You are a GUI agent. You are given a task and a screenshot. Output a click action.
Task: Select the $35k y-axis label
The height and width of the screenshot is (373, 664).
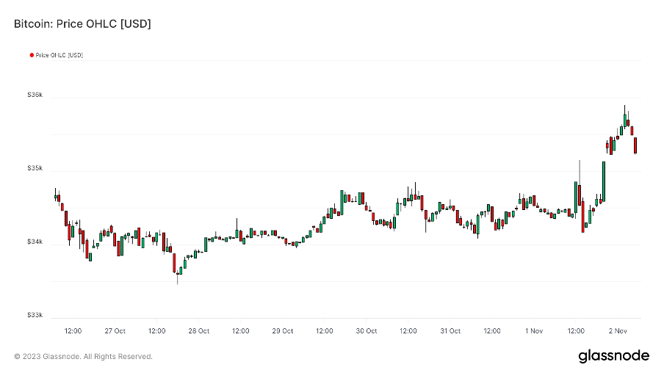point(35,168)
